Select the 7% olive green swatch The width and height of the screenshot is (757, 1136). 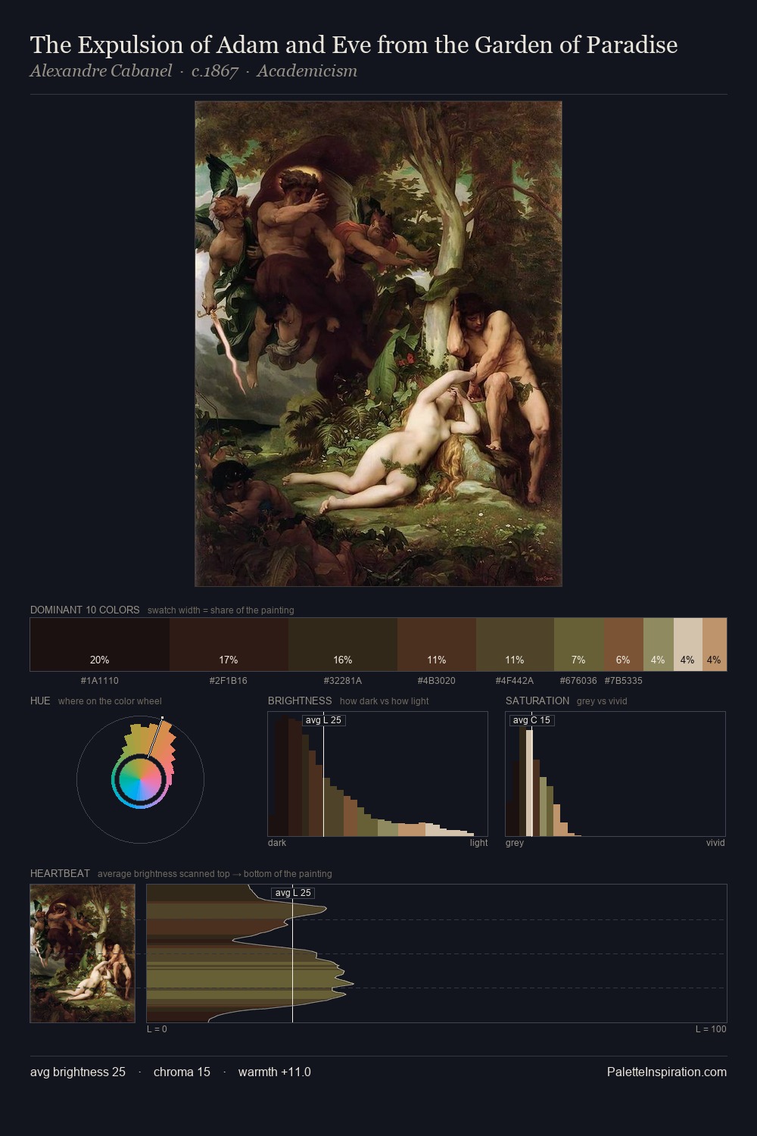579,644
